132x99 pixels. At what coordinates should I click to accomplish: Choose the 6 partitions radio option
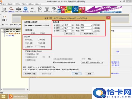pos(39,43)
